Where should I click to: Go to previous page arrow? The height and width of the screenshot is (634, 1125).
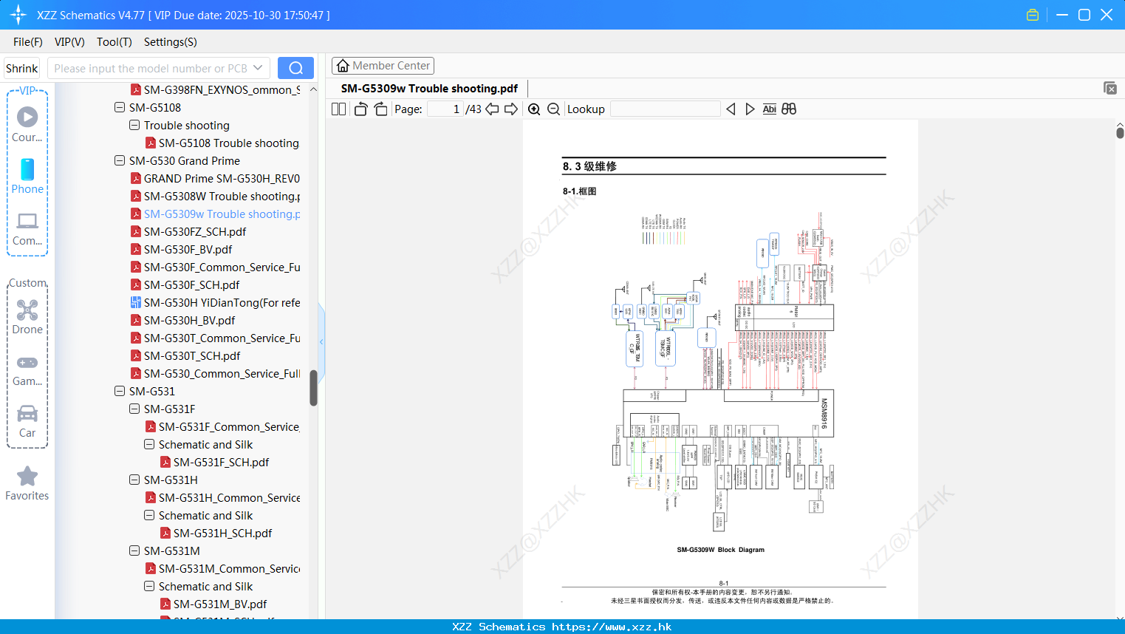[492, 109]
